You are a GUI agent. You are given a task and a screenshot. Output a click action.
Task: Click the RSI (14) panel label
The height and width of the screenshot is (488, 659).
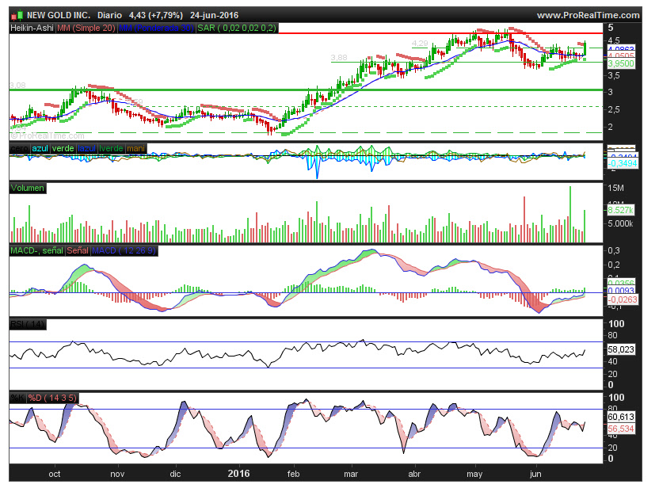tap(27, 325)
